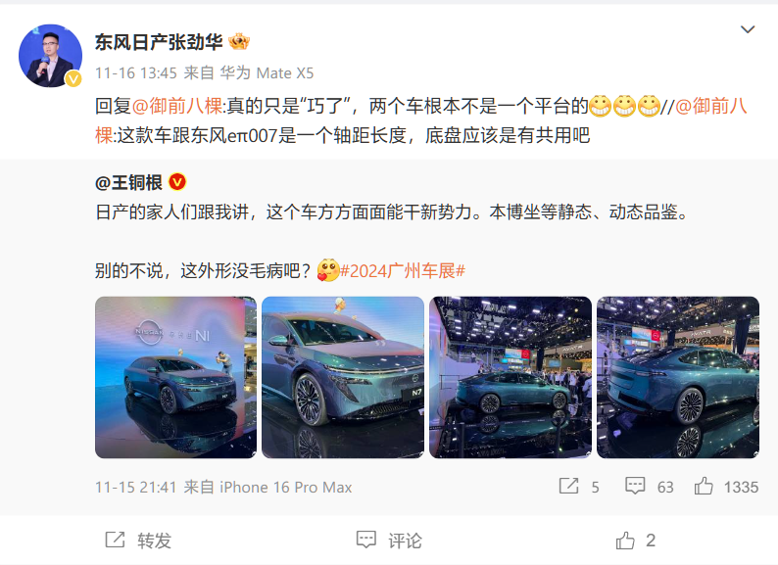Image resolution: width=778 pixels, height=565 pixels.
Task: Open the #2024广州车展# hashtag
Action: 403,271
